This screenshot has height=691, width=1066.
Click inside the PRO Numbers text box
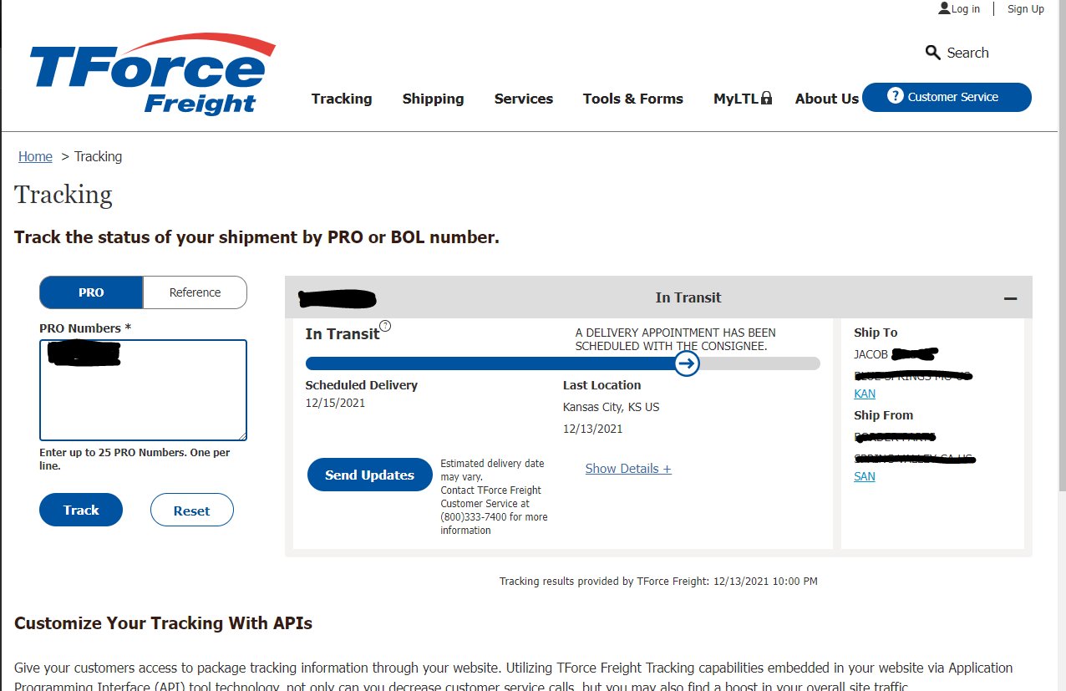(x=143, y=390)
